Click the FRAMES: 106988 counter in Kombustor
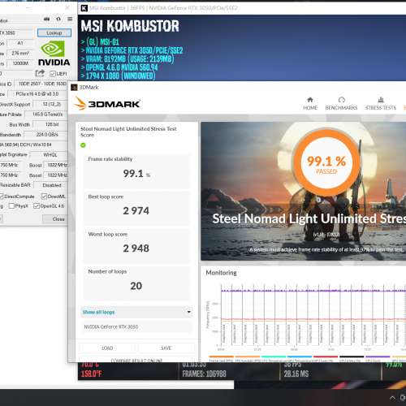 pyautogui.click(x=204, y=374)
